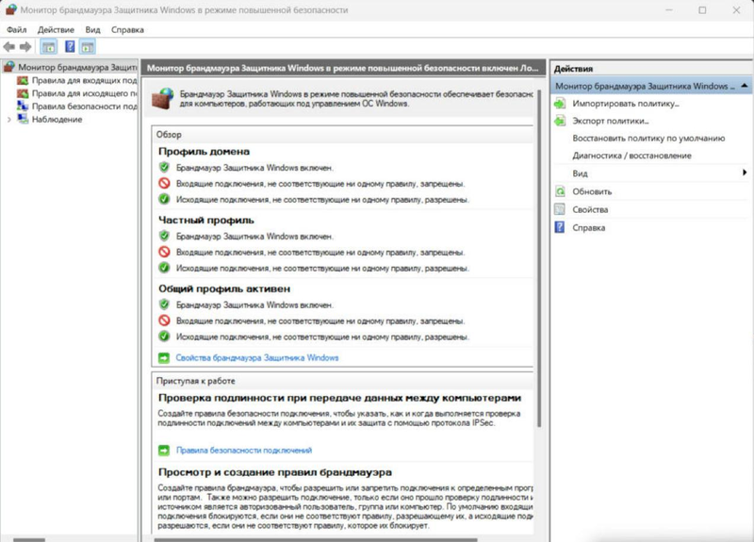Screen dimensions: 754x542
Task: Collapse the actions section header arrow
Action: click(744, 86)
